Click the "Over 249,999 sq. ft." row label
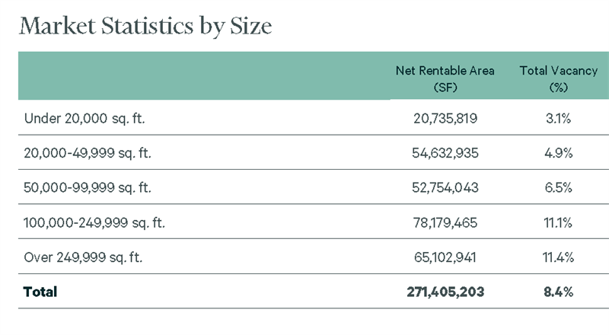This screenshot has height=335, width=609. (83, 257)
